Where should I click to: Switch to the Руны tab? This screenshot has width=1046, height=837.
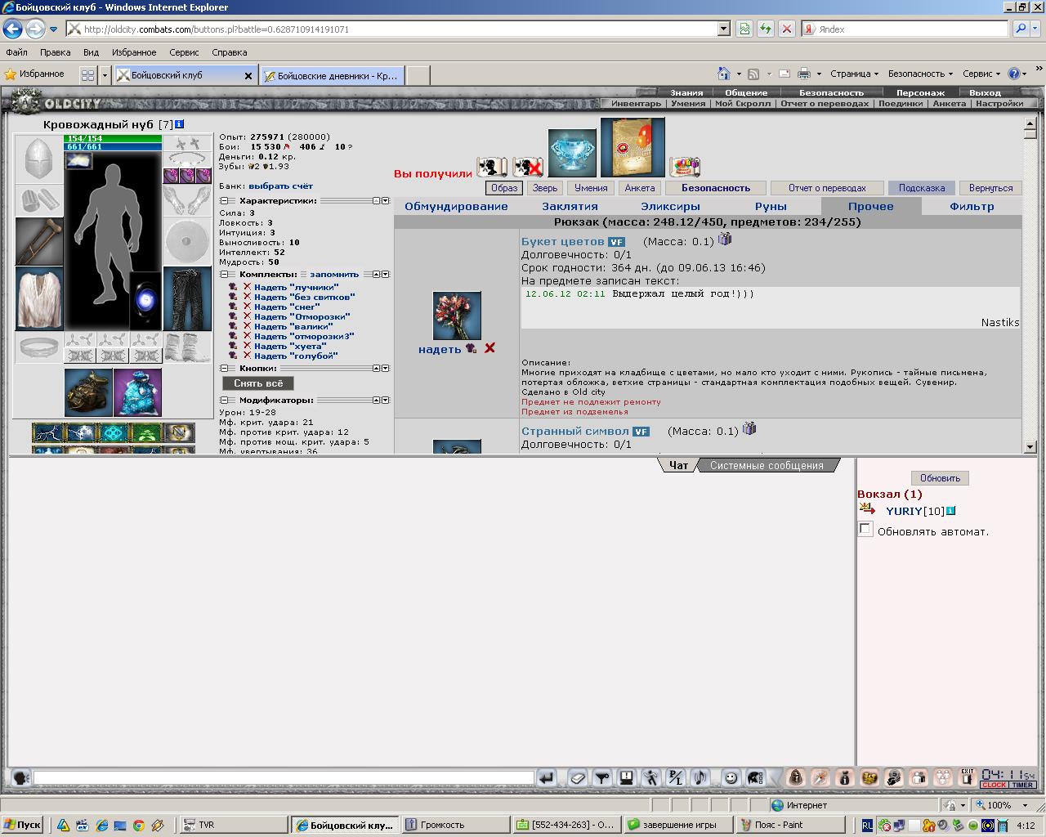pyautogui.click(x=771, y=207)
